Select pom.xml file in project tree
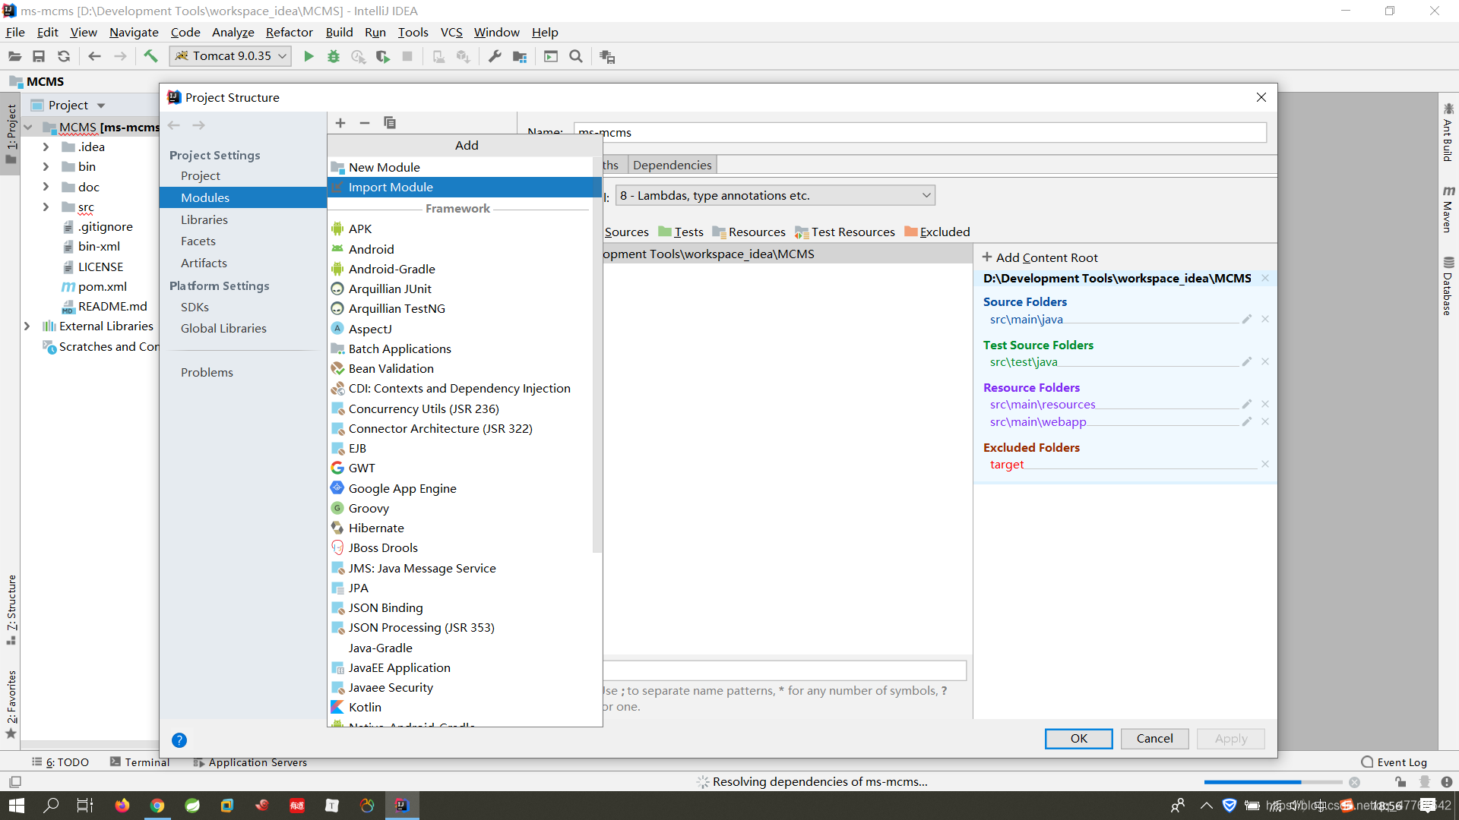Image resolution: width=1459 pixels, height=820 pixels. click(x=94, y=286)
